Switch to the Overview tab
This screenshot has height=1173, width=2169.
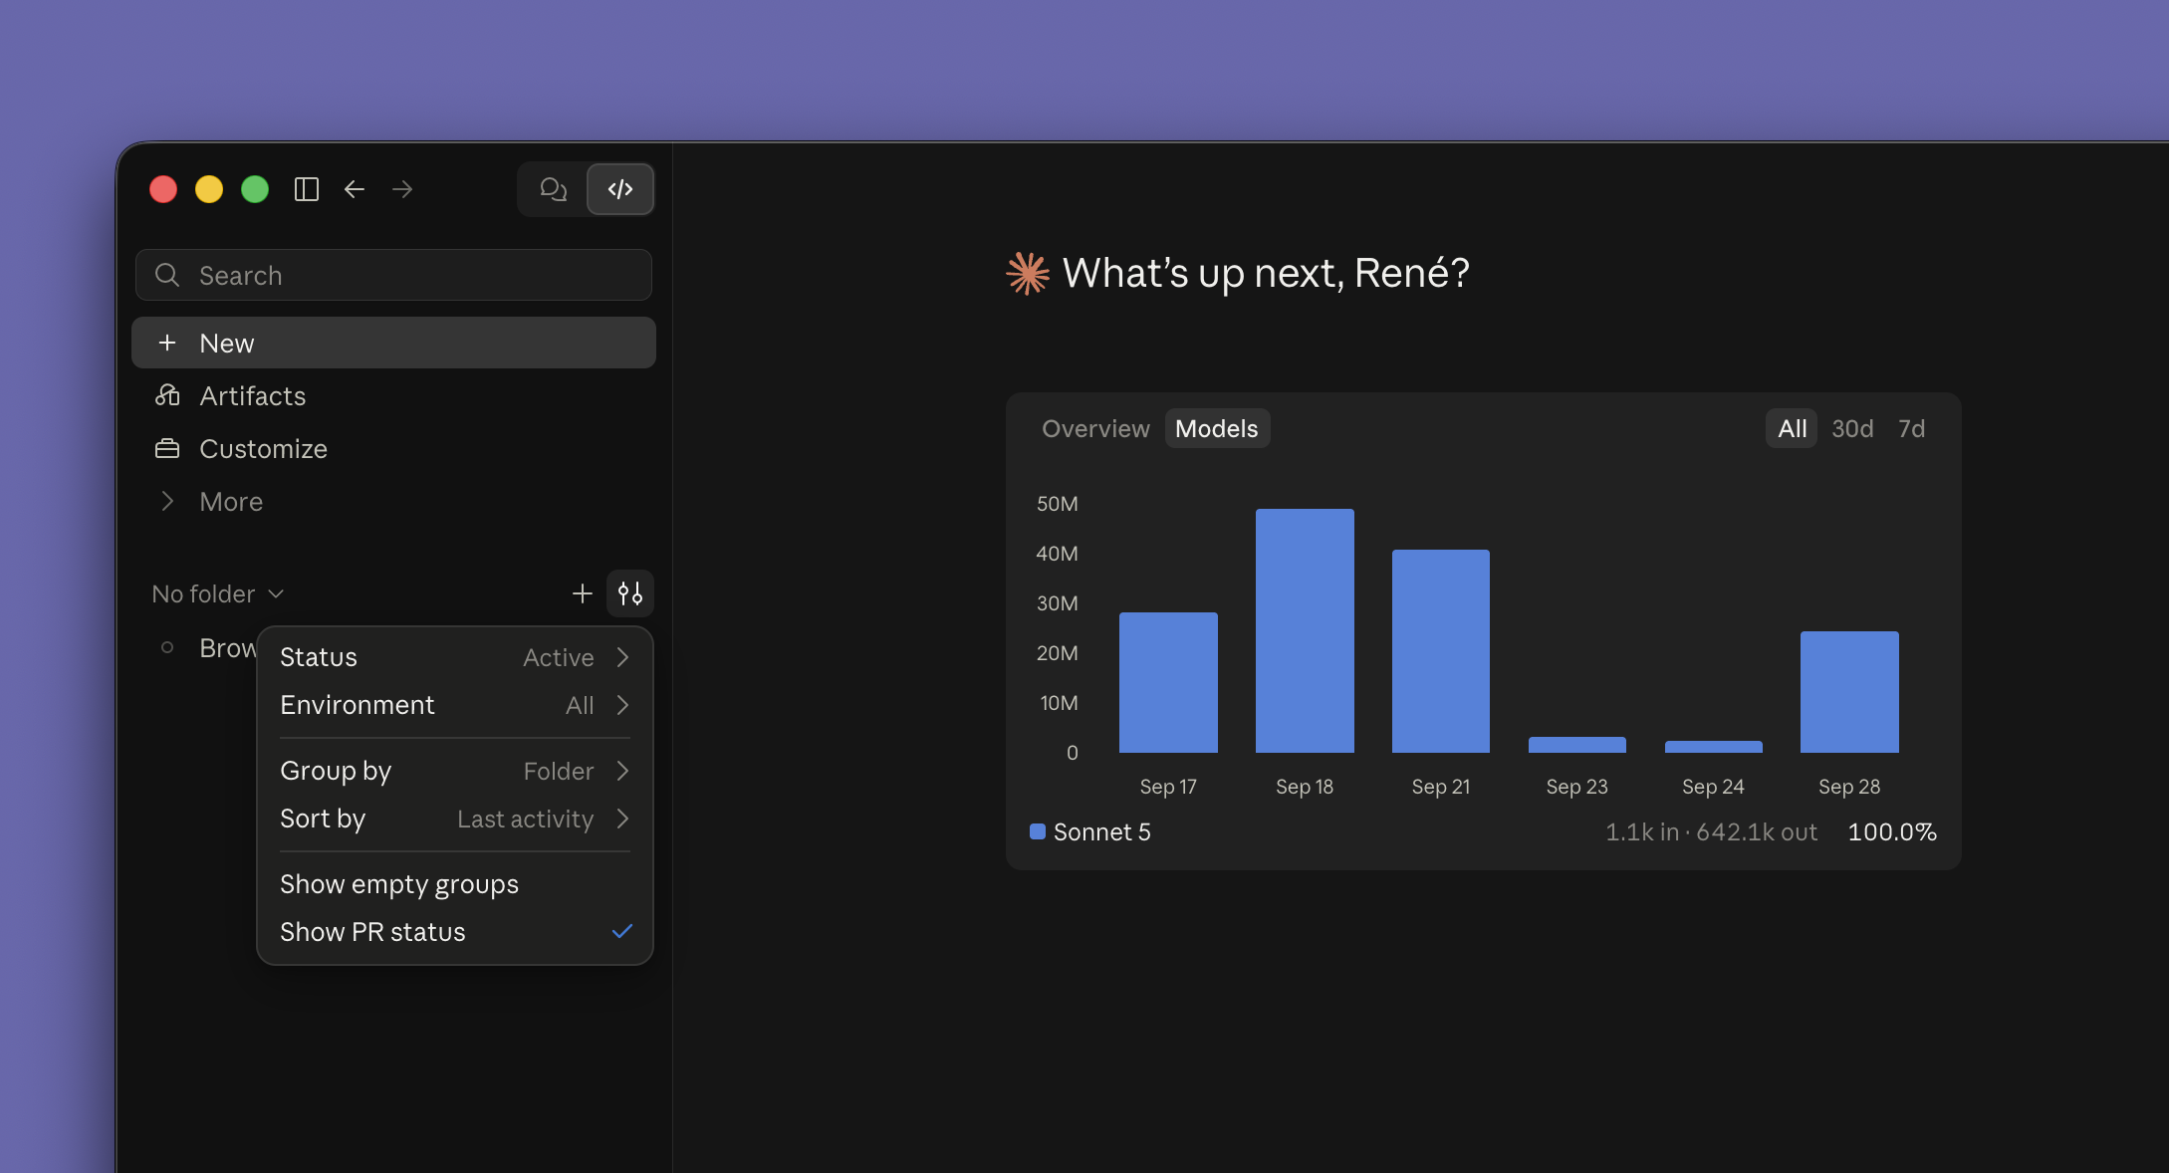(x=1095, y=428)
